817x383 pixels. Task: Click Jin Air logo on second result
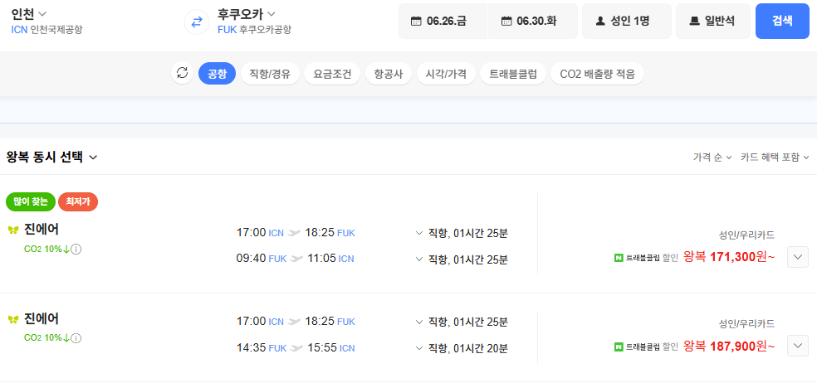tap(13, 319)
